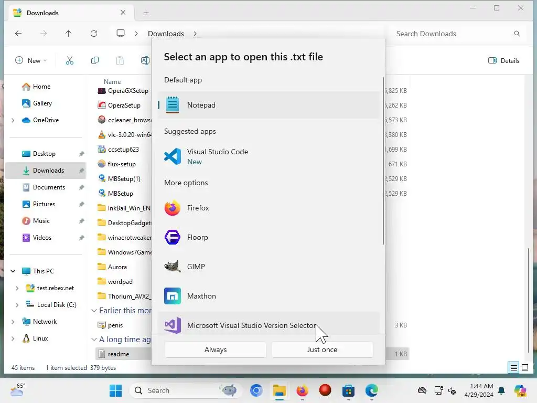Open the notification bell in system tray
Screen dimensions: 537x403
pos(501,390)
